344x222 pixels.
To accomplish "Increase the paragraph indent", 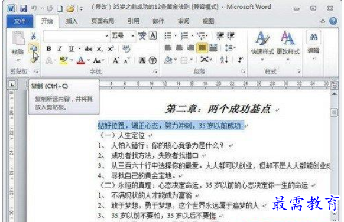I will click(231, 35).
